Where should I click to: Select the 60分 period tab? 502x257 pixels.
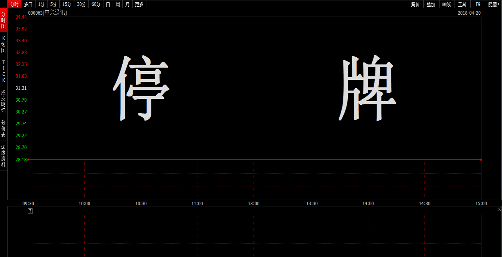point(96,4)
